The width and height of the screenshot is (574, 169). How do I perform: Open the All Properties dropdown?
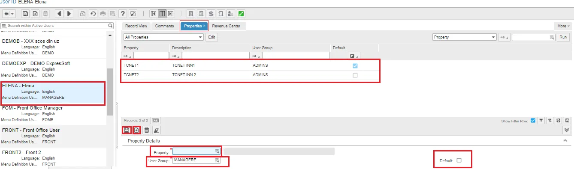click(164, 37)
